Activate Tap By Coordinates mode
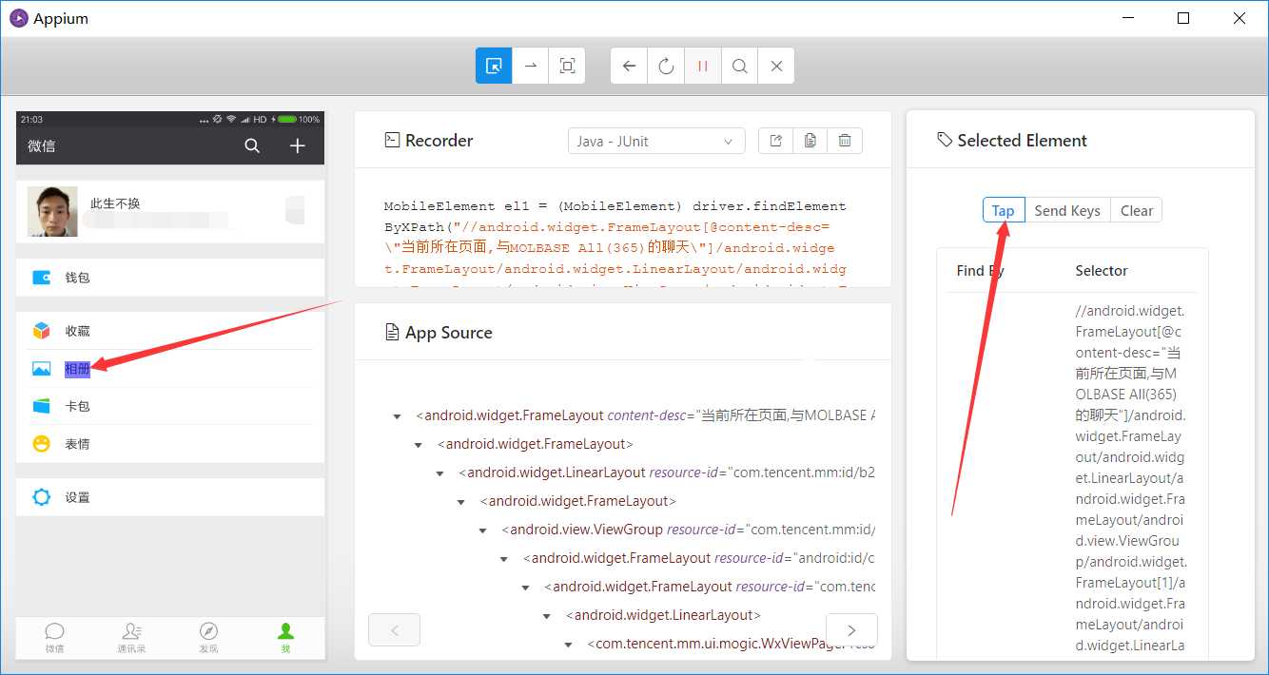This screenshot has width=1269, height=675. coord(568,66)
